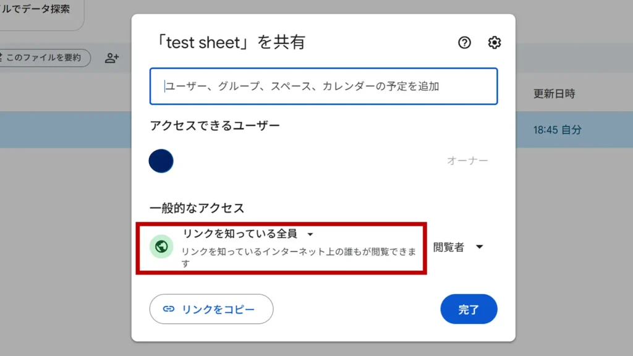Screen dimensions: 633x356
Task: Open the help icon in share dialog
Action: (x=464, y=43)
